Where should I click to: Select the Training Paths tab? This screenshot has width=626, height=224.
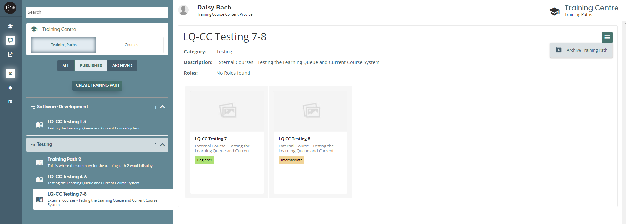tap(64, 45)
